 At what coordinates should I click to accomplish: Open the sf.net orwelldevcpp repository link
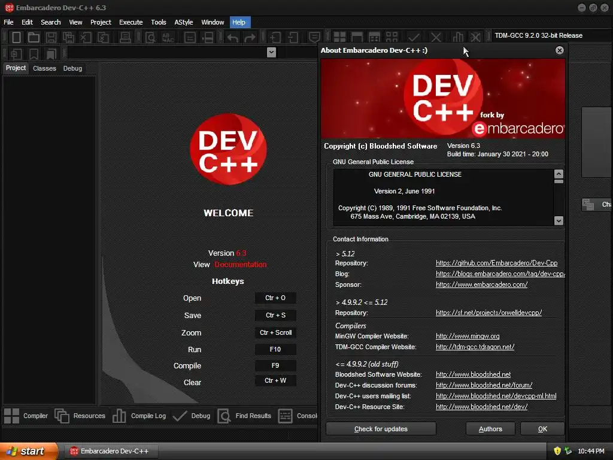tap(488, 313)
